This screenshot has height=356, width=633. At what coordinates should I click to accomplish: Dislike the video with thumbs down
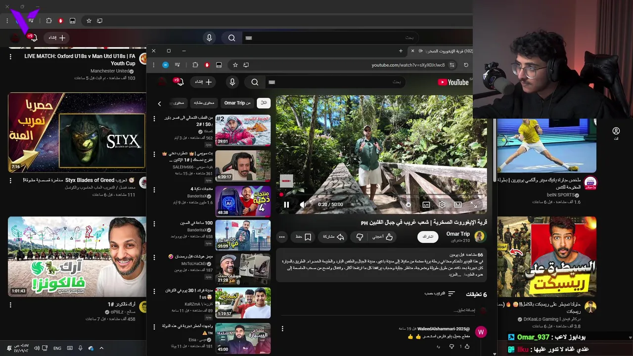[360, 237]
